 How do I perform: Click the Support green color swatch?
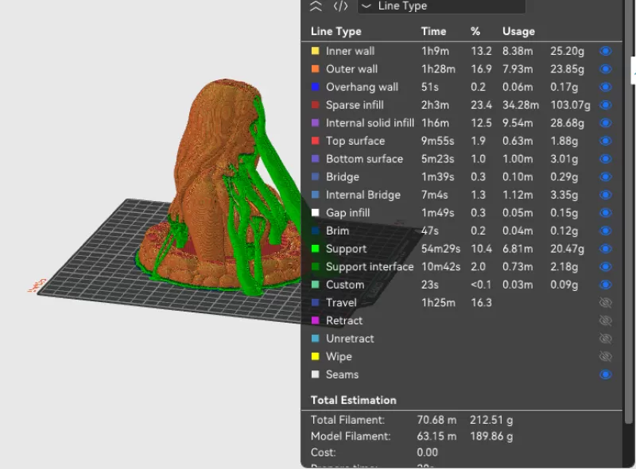pos(316,249)
